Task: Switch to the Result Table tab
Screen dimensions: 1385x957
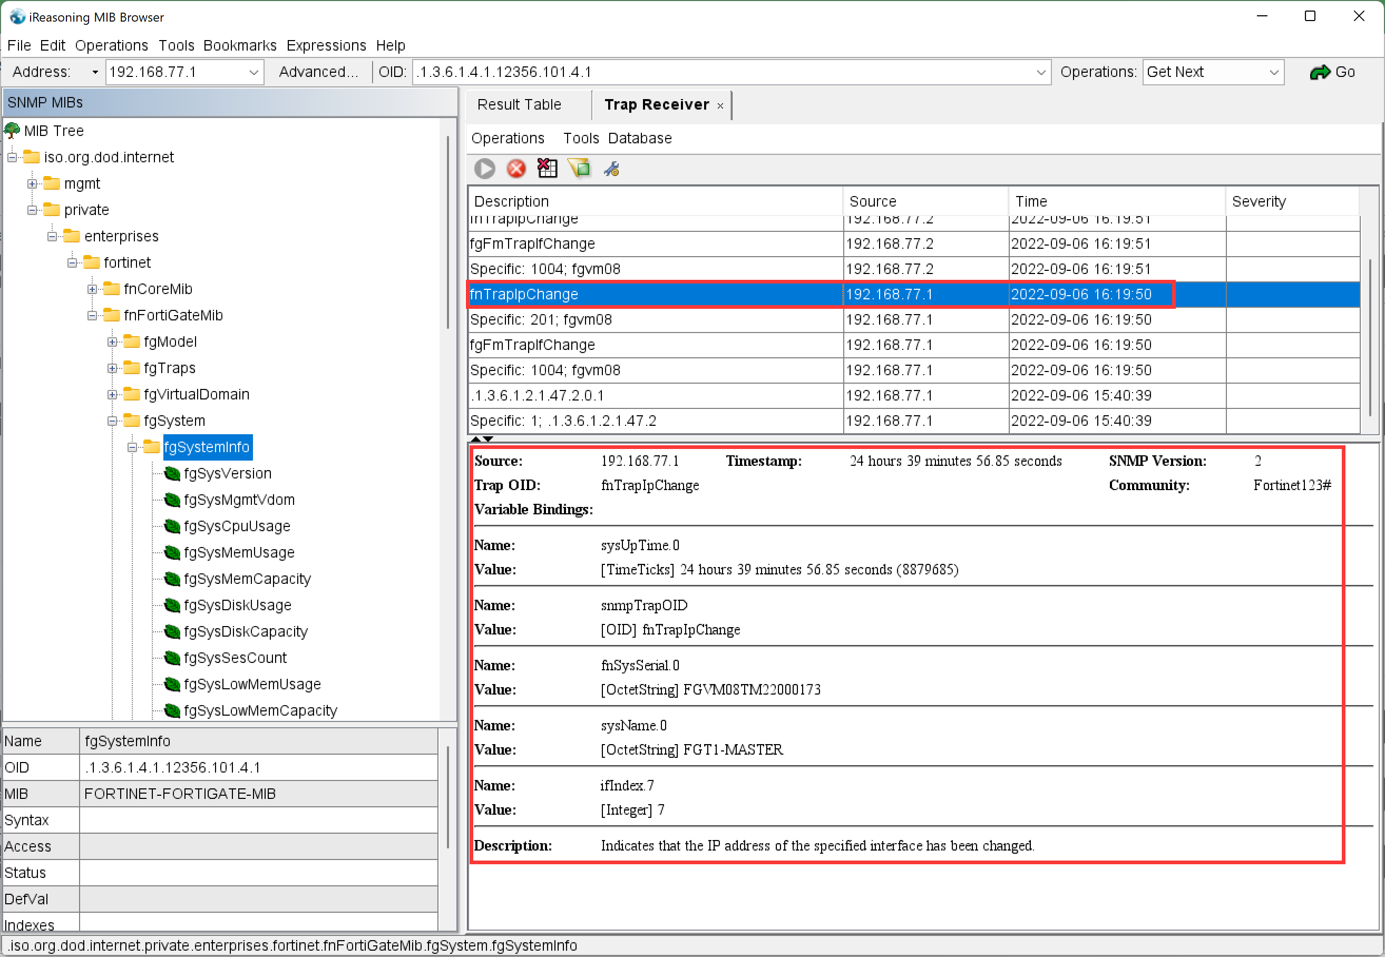Action: point(519,105)
